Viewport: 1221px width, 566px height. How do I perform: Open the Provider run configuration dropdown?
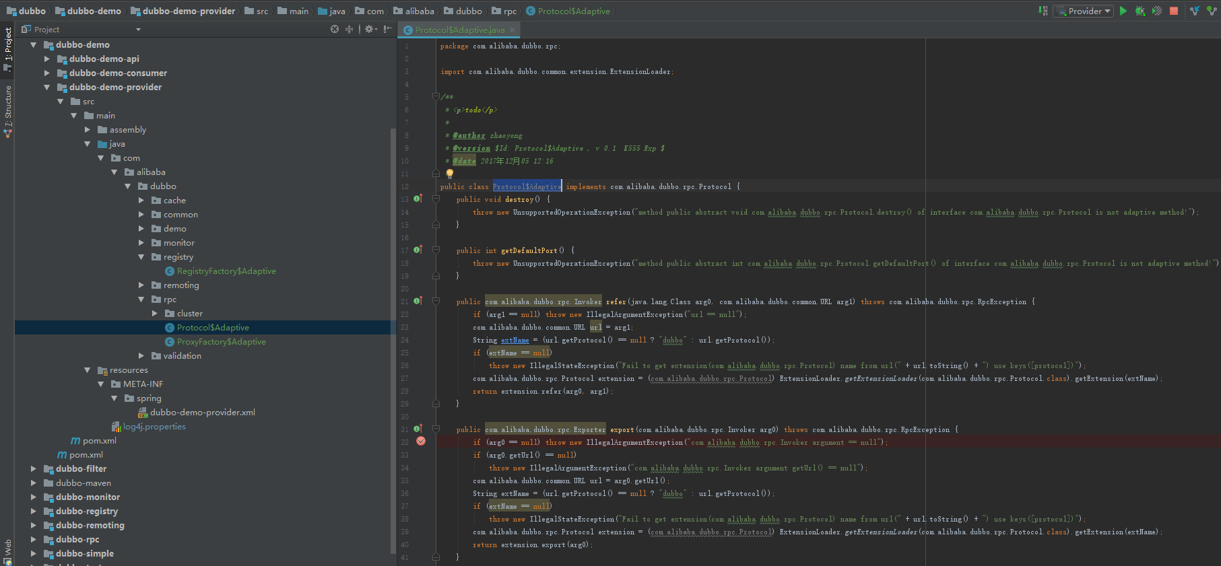[1084, 11]
